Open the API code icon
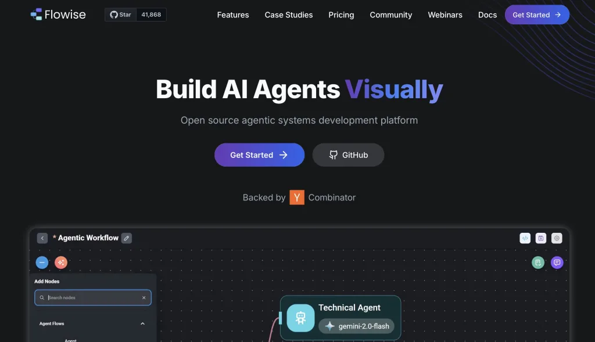 tap(525, 238)
